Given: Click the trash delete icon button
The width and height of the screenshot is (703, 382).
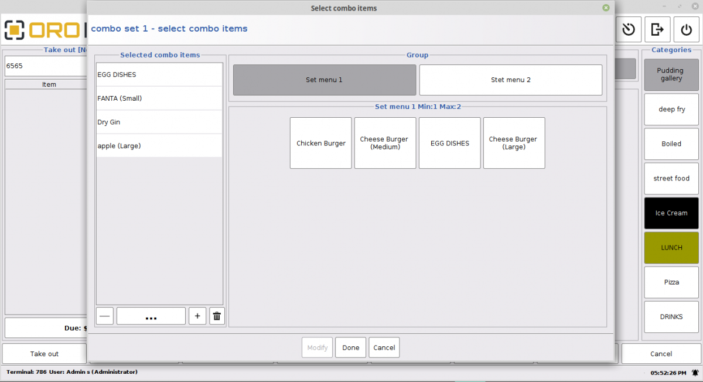Looking at the screenshot, I should point(217,316).
